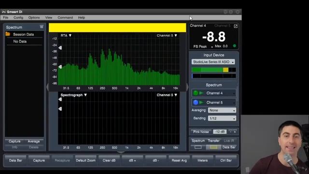The image size is (309, 174).
Task: Click the Session Data folder icon
Action: click(8, 34)
